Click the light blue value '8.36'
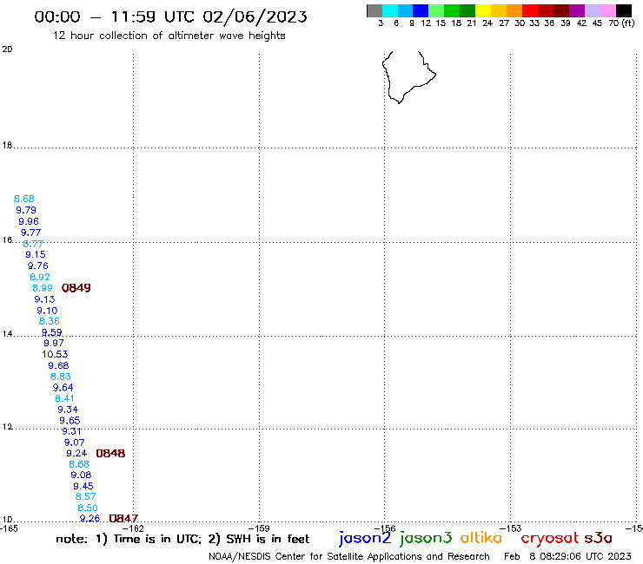 click(x=49, y=321)
